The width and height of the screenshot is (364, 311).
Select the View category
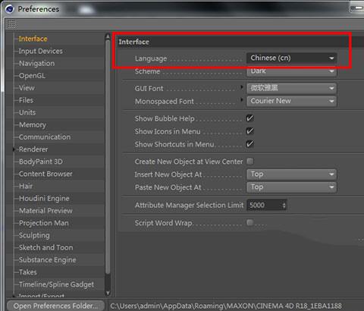27,88
